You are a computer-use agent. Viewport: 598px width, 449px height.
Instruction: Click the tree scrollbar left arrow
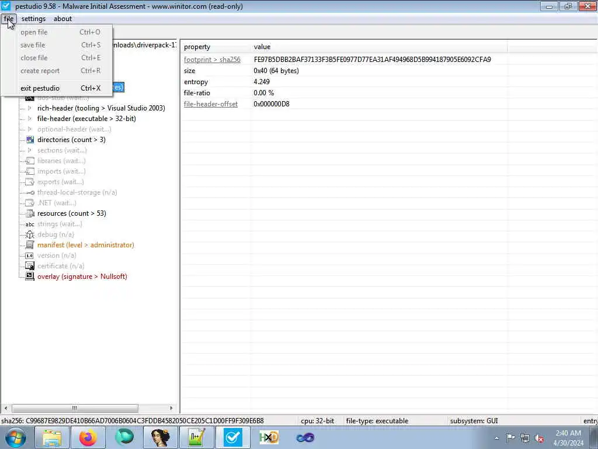(5, 408)
